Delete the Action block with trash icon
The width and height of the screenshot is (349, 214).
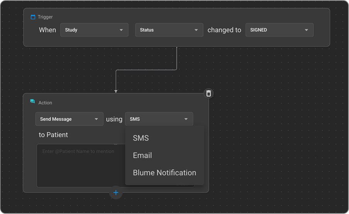[x=209, y=93]
